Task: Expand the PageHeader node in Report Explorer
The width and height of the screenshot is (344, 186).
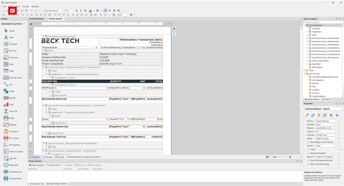Action: pyautogui.click(x=307, y=32)
